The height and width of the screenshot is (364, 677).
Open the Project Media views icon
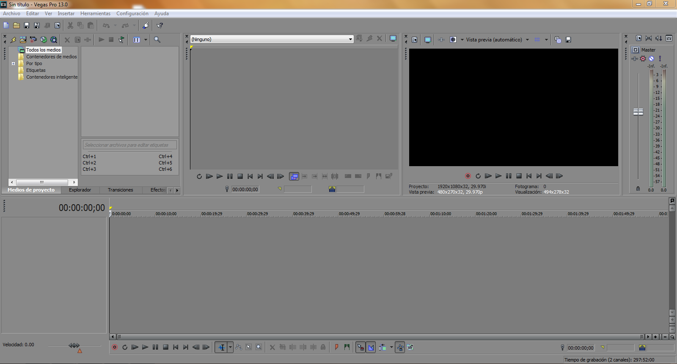tap(137, 40)
